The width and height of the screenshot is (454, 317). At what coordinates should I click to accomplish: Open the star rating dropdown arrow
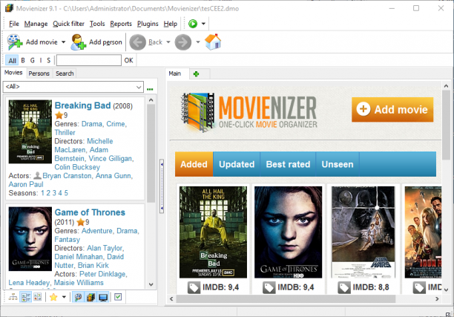[x=64, y=297]
